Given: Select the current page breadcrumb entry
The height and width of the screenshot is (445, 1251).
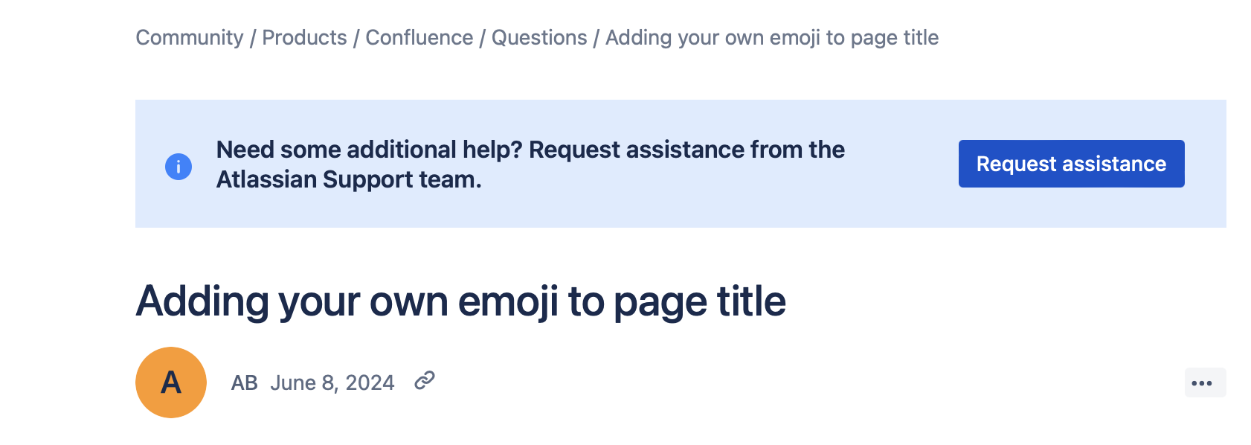Looking at the screenshot, I should coord(771,37).
